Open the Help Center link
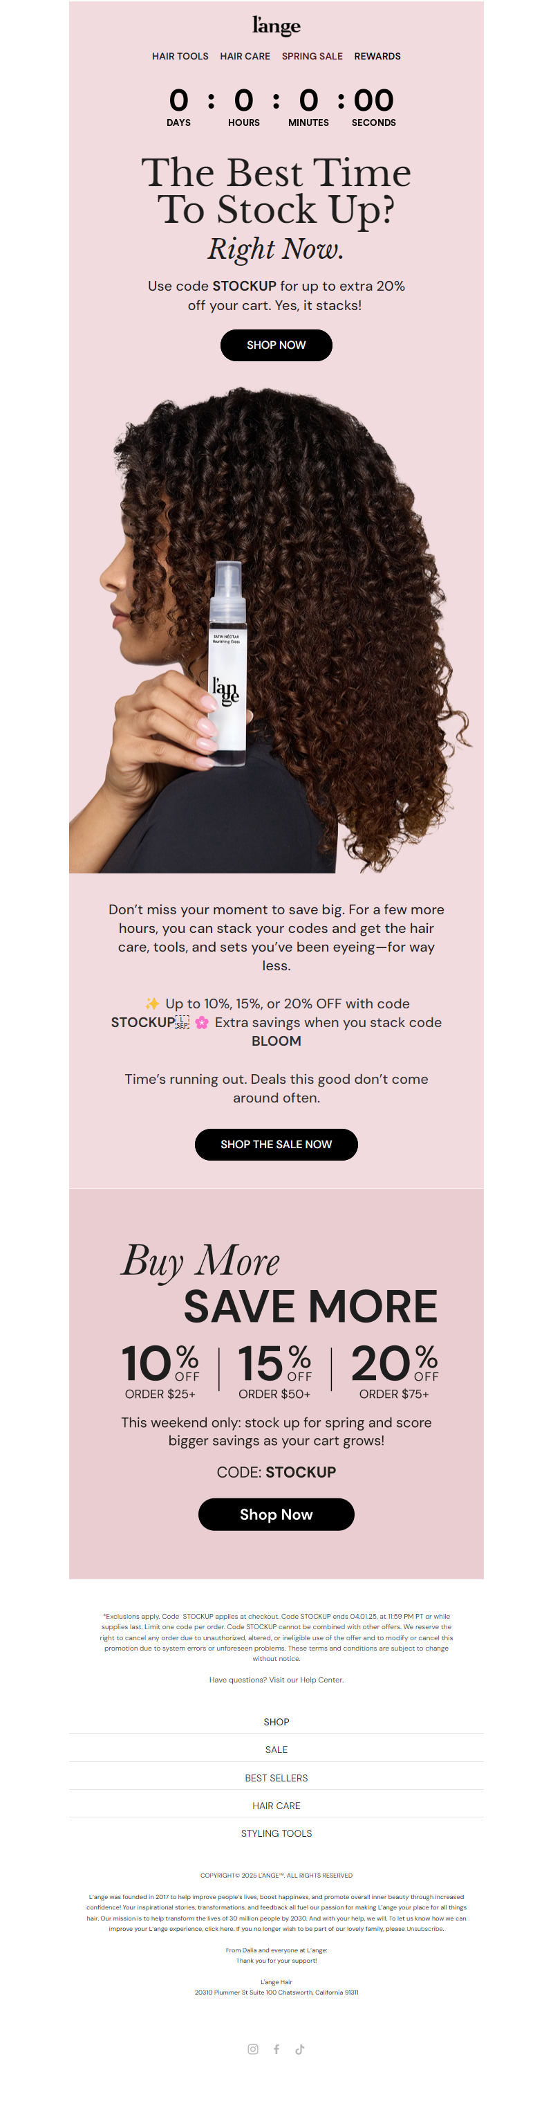This screenshot has width=553, height=2106. (x=321, y=1679)
